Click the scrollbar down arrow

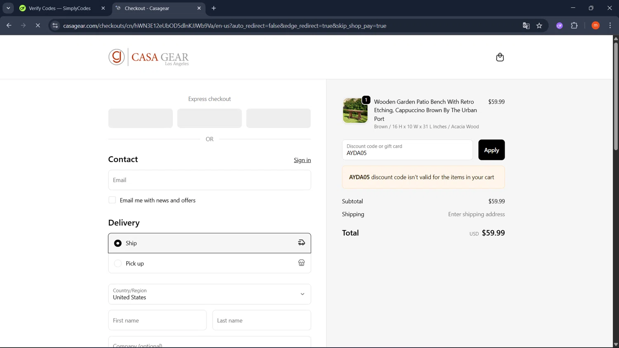(616, 345)
